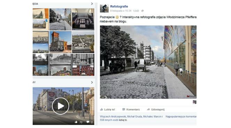Click the smiley emoji in the post text
Screen dimensions: 231x128
tap(117, 17)
